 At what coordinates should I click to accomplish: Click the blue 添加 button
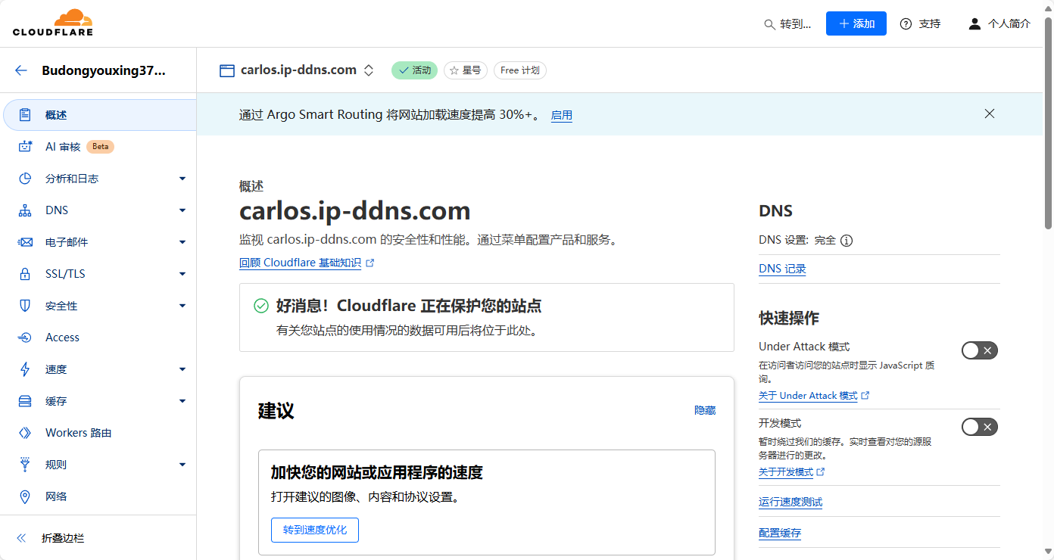(x=856, y=23)
